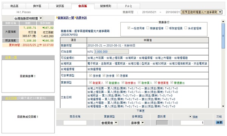Toggle the green 普通賣出 checkbox

172,82
